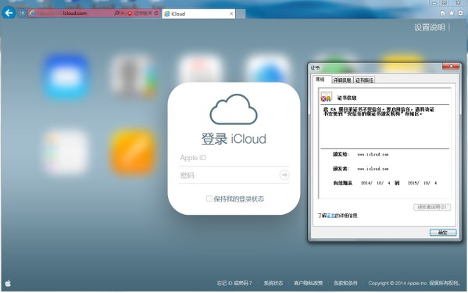This screenshot has height=293, width=468.
Task: Enable the 保持我的登录状态 checkbox
Action: (x=209, y=198)
